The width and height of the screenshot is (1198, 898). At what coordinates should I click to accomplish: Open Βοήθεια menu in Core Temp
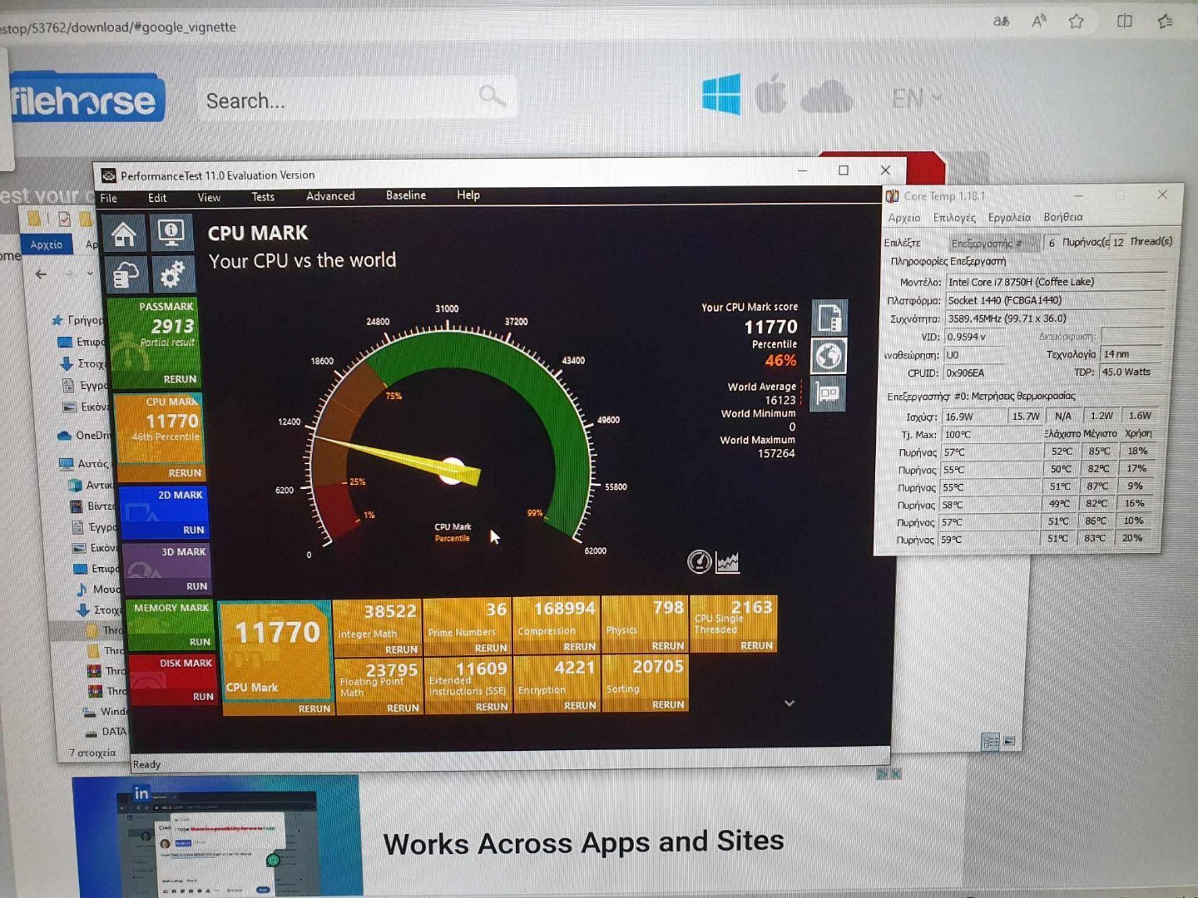[x=1063, y=217]
